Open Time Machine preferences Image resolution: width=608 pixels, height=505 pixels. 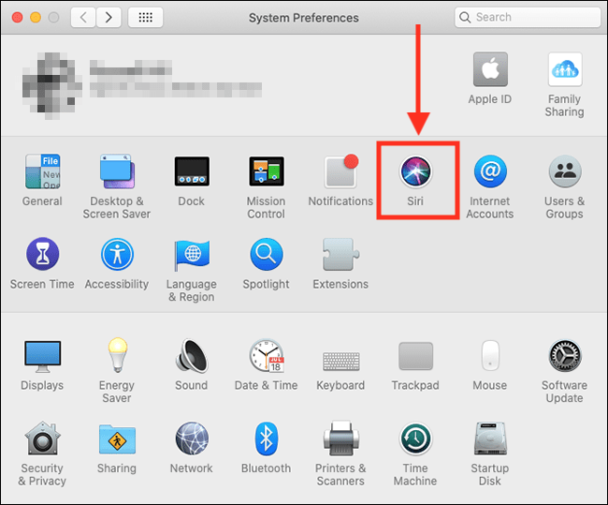tap(415, 438)
